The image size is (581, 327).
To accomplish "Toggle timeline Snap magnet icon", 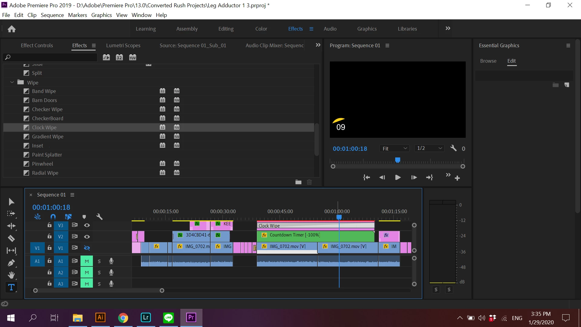I will click(x=53, y=217).
